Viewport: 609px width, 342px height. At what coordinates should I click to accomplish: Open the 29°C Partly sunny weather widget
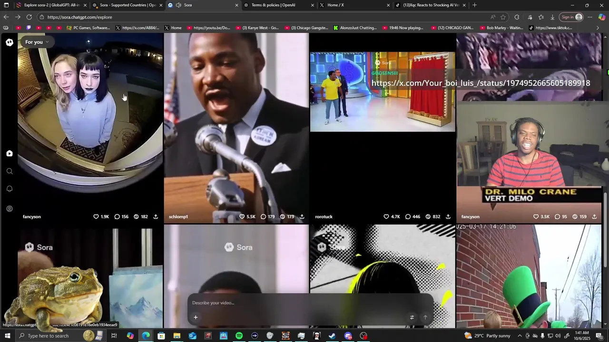(487, 336)
